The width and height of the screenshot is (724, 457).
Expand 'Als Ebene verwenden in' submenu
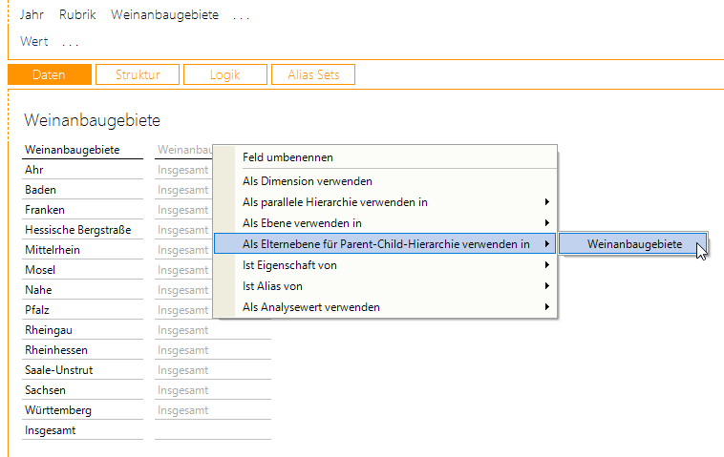tap(302, 223)
